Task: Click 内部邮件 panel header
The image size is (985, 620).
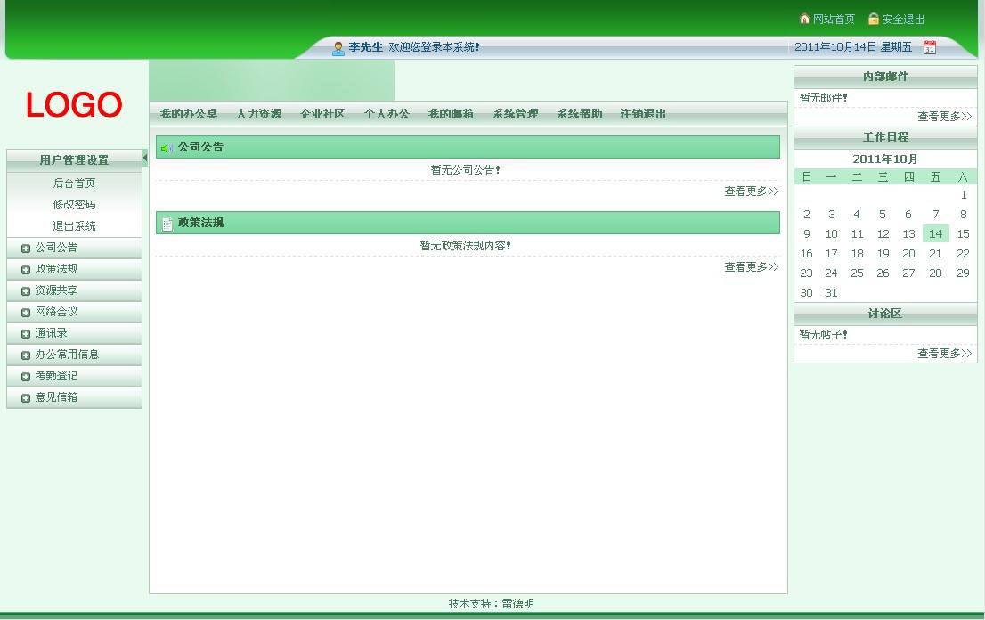Action: coord(885,77)
